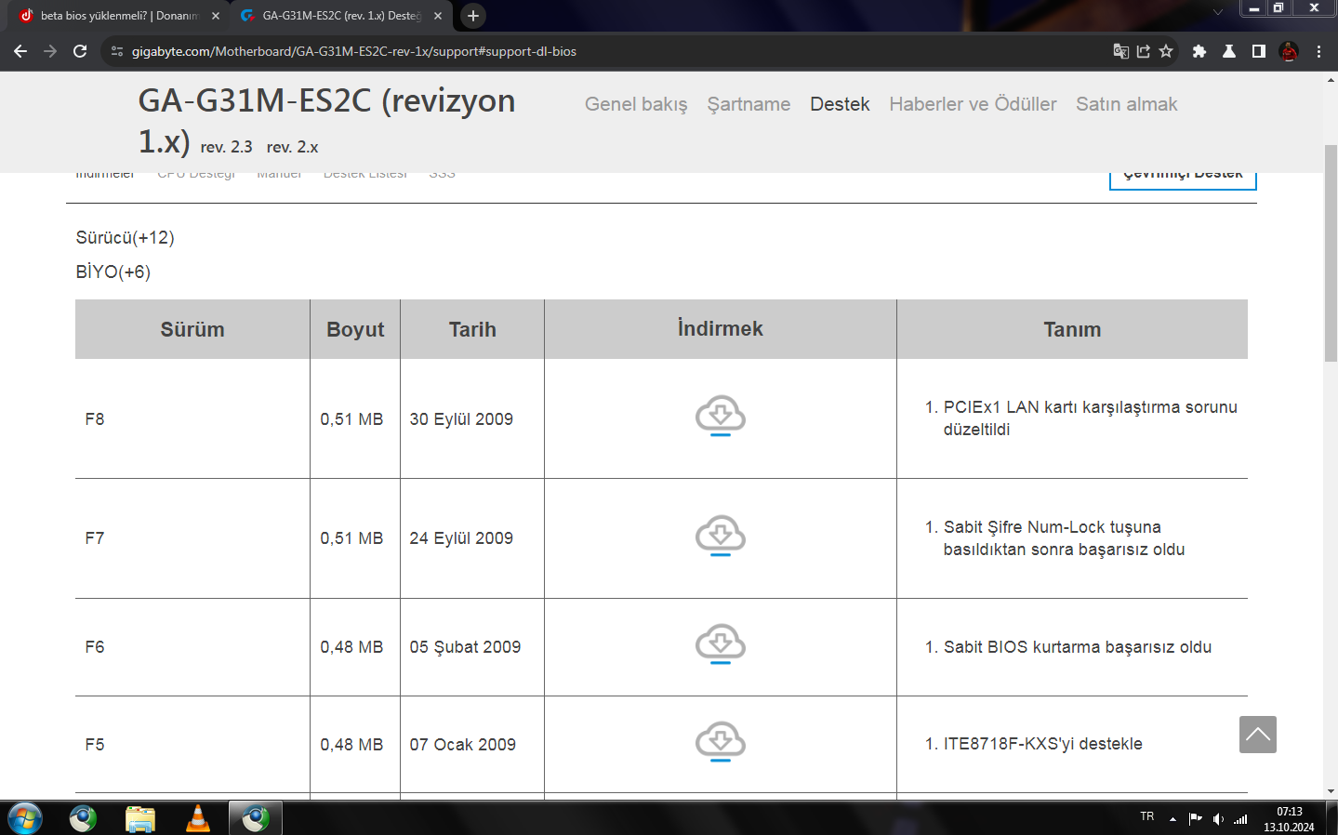Click the Show desktop strip
The width and height of the screenshot is (1338, 835).
coord(1331,818)
